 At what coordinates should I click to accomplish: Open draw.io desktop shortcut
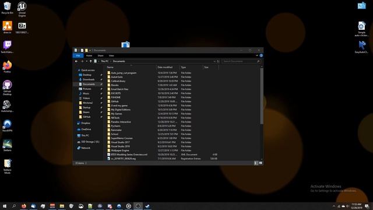click(7, 27)
